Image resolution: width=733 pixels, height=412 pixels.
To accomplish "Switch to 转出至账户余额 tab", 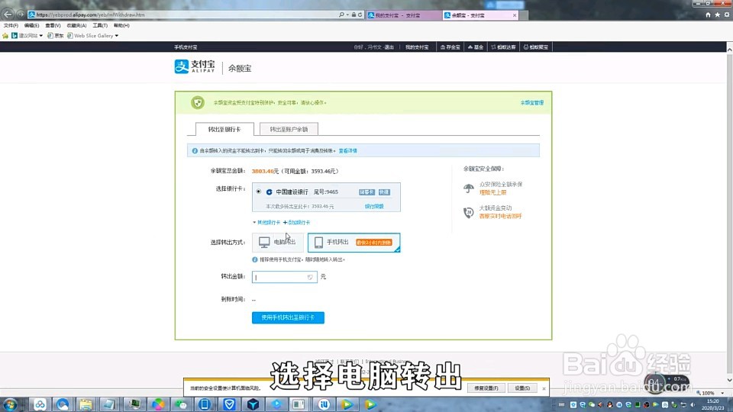I will tap(289, 130).
